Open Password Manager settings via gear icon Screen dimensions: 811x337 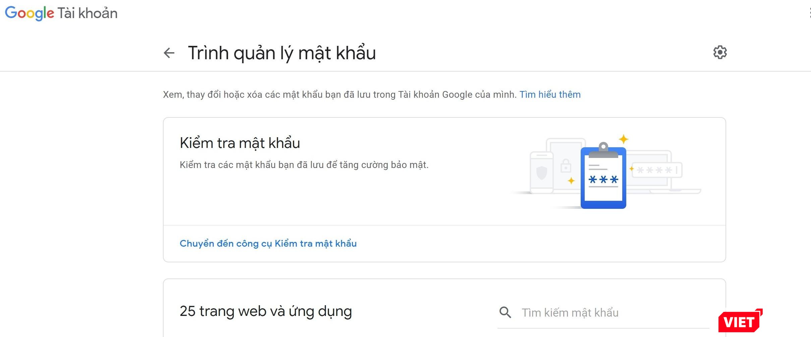720,52
